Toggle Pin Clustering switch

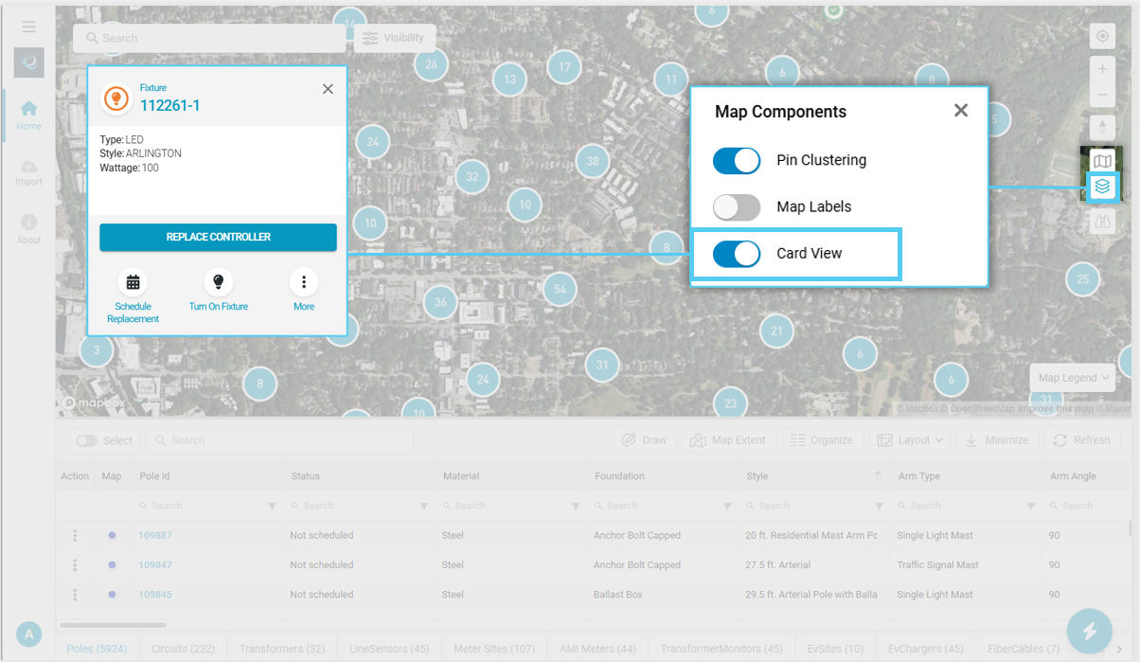point(737,160)
